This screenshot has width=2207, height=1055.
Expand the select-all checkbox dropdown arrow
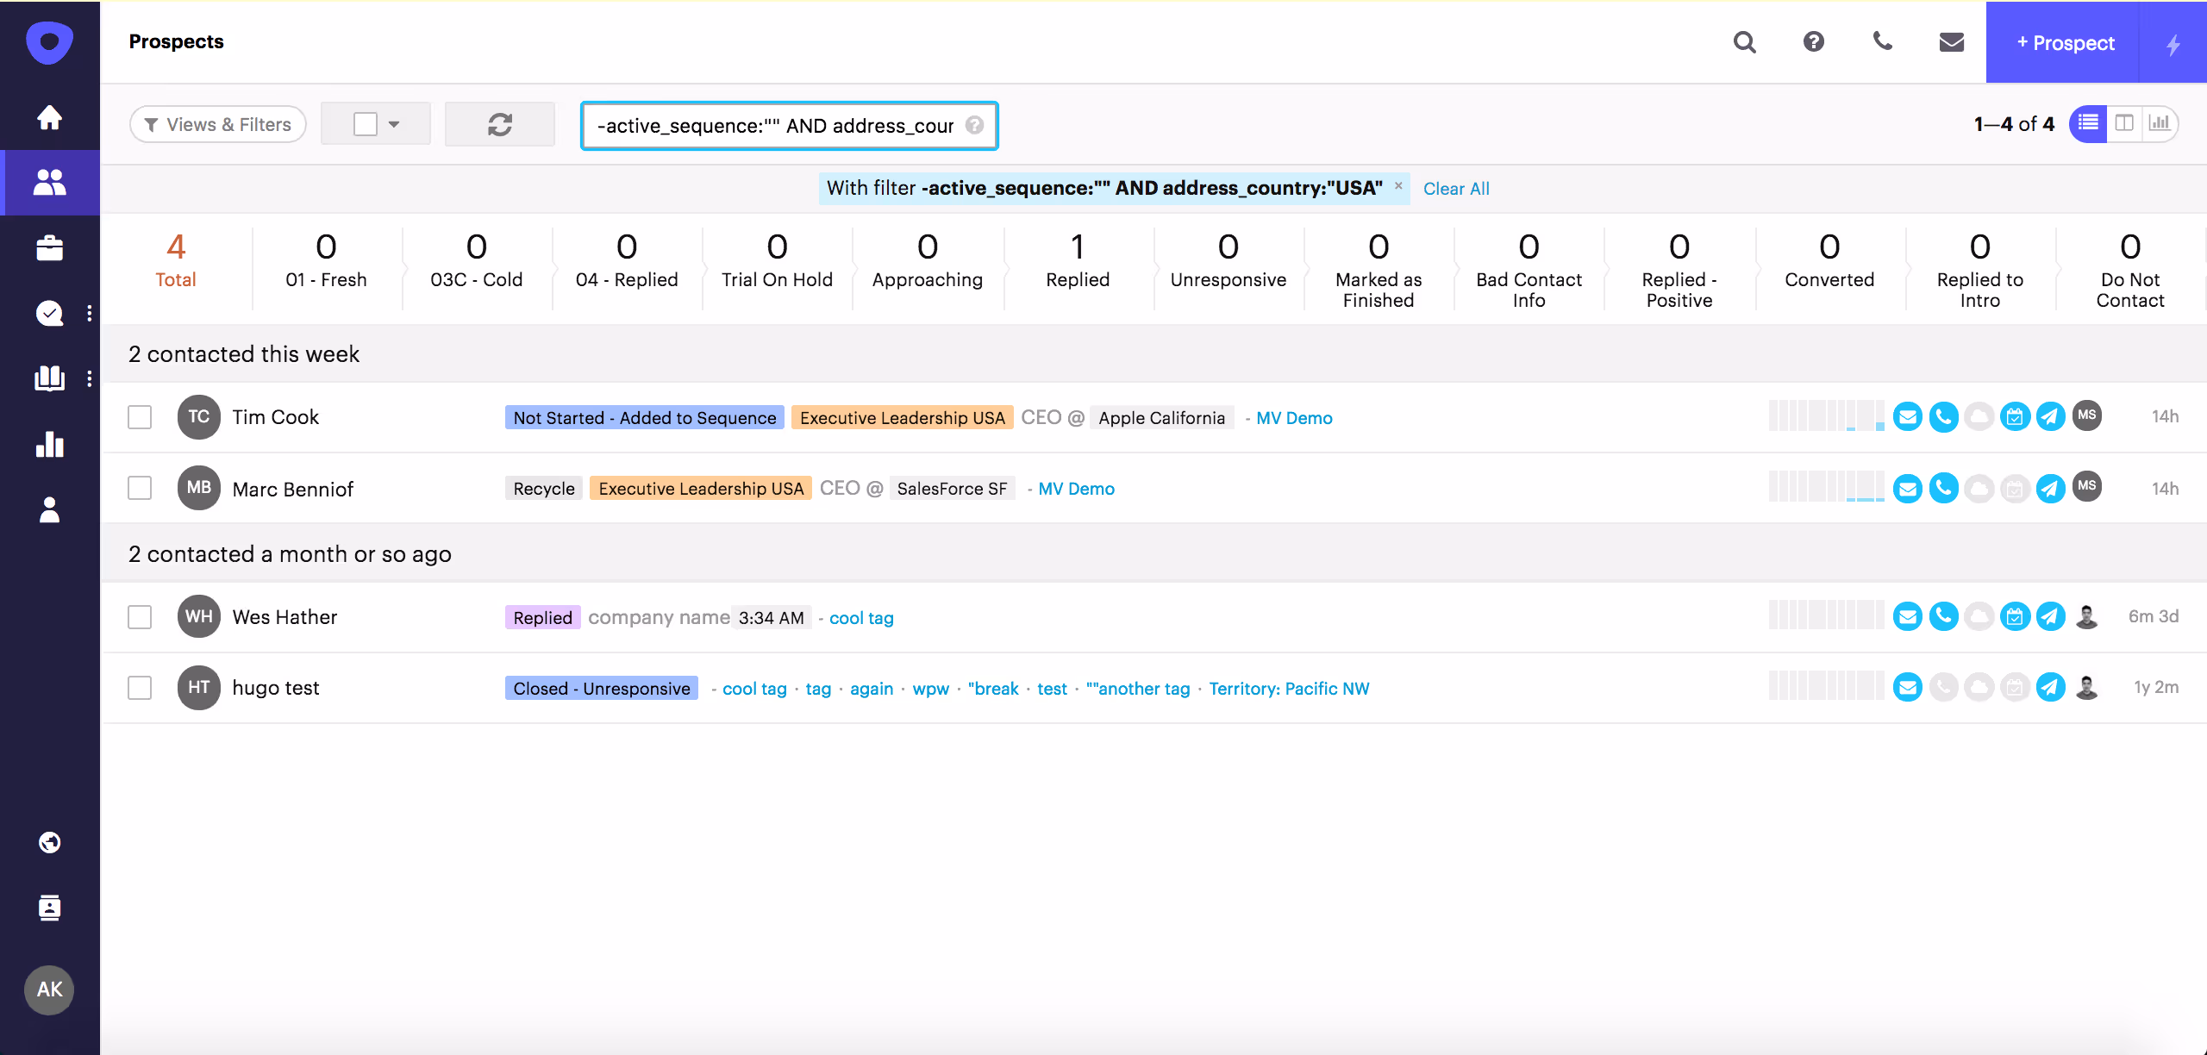click(394, 125)
